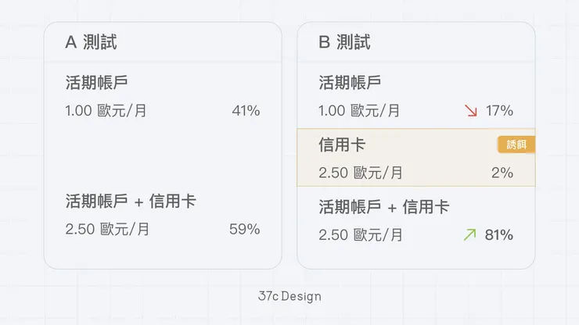Click the red downward arrow beside 17%
The width and height of the screenshot is (579, 325).
pos(470,111)
